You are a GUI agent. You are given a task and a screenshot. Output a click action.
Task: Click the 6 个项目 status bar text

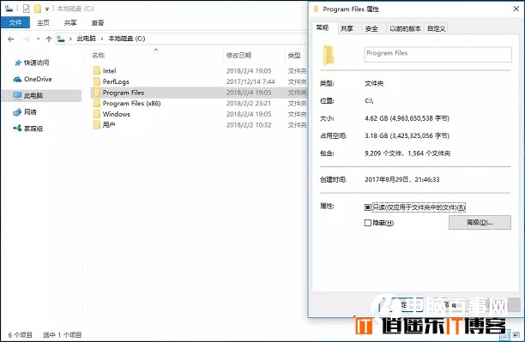(x=20, y=334)
